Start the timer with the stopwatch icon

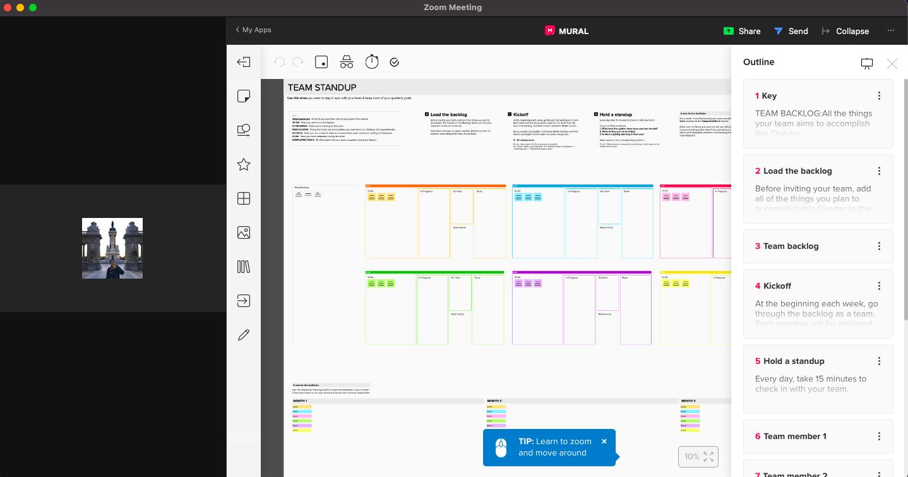[372, 61]
